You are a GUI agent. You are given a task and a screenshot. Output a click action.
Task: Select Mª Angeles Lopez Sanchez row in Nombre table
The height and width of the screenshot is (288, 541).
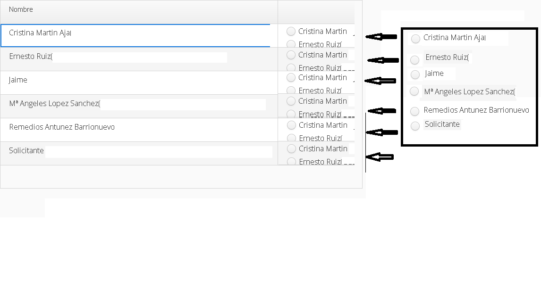coord(55,104)
